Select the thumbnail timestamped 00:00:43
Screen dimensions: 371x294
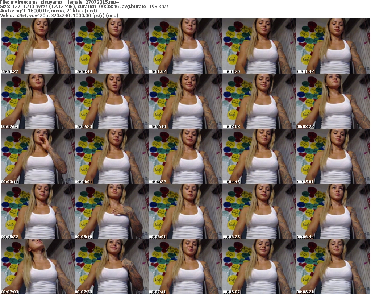click(112, 46)
